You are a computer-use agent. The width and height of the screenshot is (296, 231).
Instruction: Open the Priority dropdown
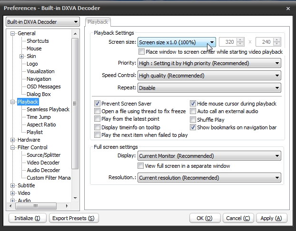pos(209,63)
